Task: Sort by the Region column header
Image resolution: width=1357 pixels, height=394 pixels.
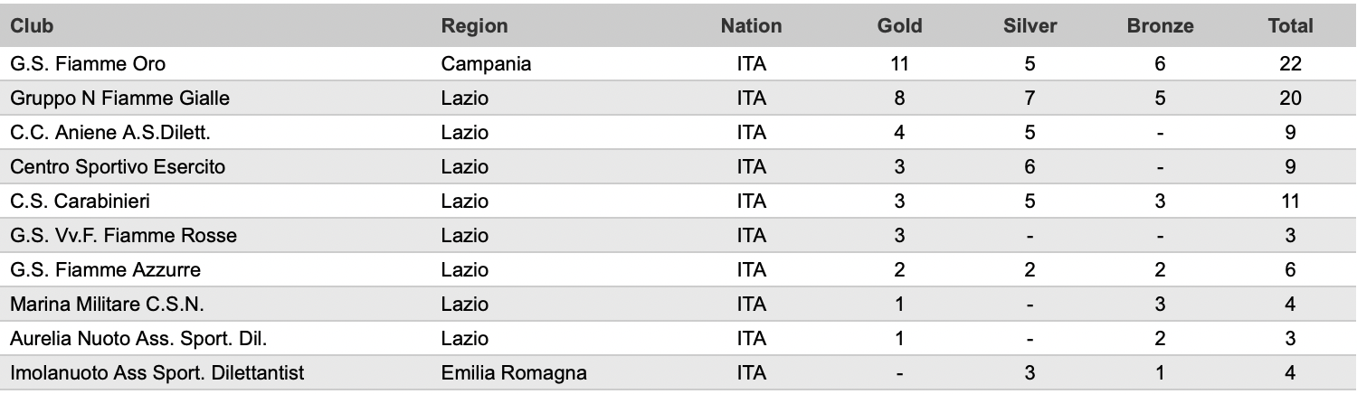Action: pyautogui.click(x=474, y=26)
